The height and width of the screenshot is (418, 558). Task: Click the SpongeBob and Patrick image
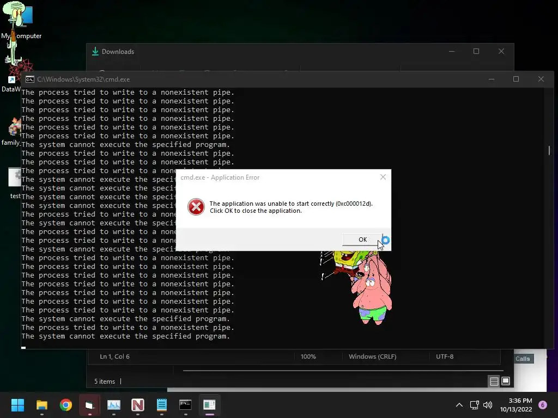coord(356,288)
